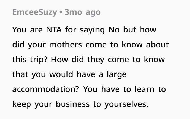Click the text this trip?

(30, 59)
